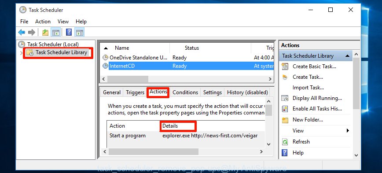The height and width of the screenshot is (173, 382).
Task: Open the File menu
Action: [24, 22]
